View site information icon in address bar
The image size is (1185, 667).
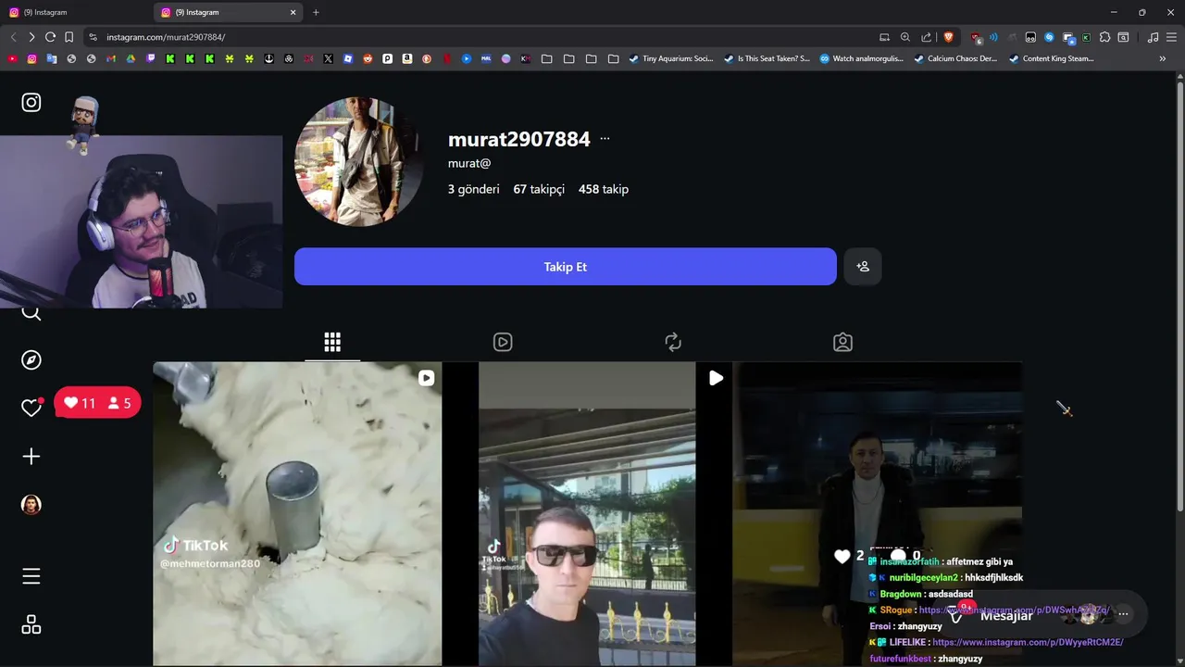(x=93, y=37)
